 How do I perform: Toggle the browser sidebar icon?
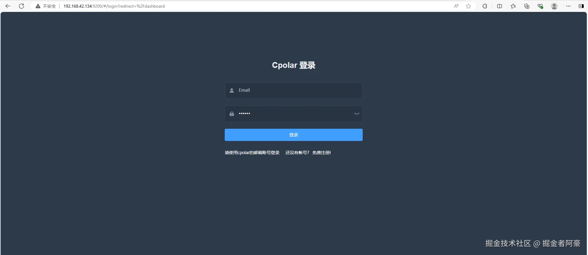coord(581,6)
